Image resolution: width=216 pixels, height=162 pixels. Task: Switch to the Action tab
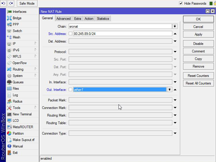coord(89,19)
